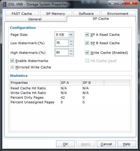Open Help for this dialog
The width and height of the screenshot is (140, 151).
pos(127,144)
